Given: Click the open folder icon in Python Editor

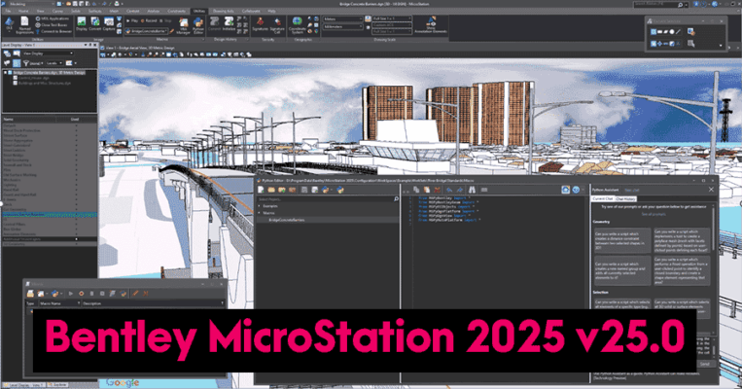Looking at the screenshot, I should (271, 190).
